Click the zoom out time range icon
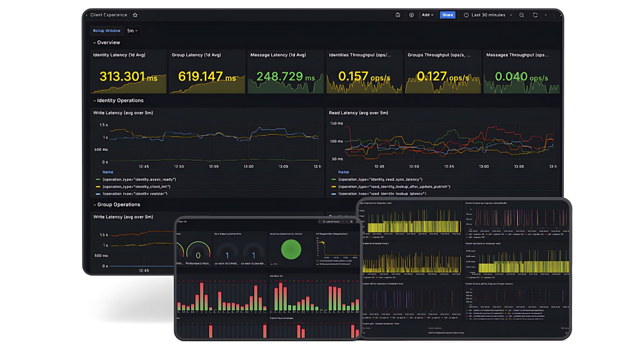This screenshot has height=349, width=621. click(522, 15)
